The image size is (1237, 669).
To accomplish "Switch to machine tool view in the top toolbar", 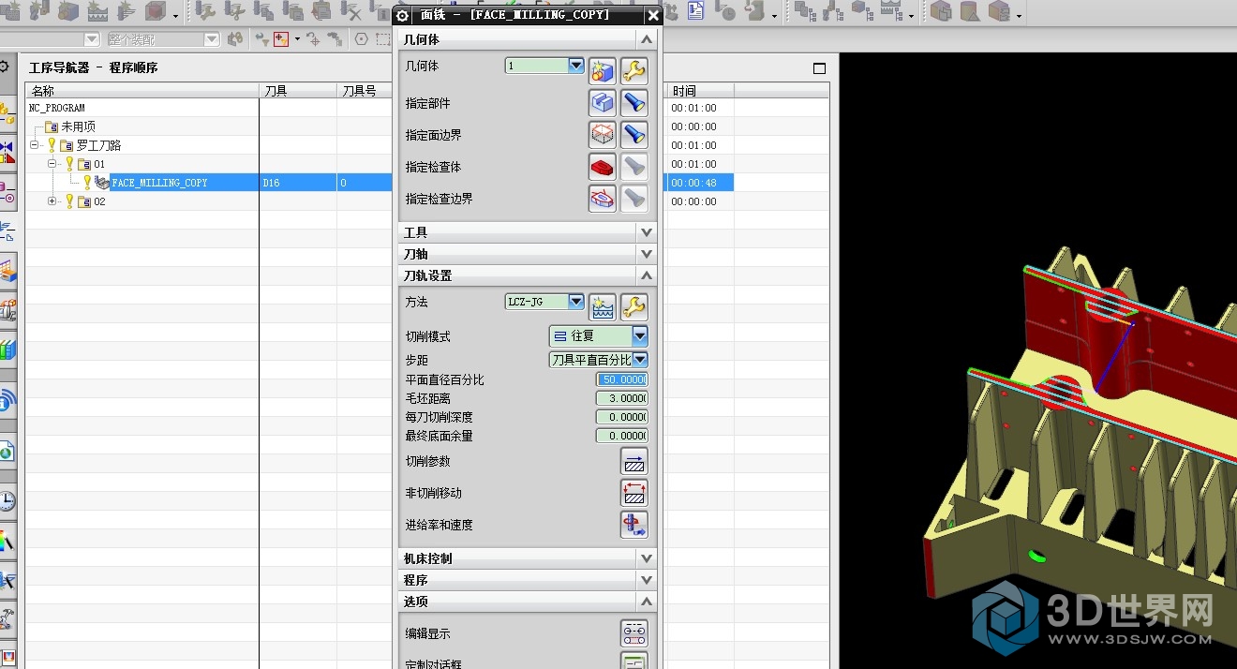I will point(833,11).
